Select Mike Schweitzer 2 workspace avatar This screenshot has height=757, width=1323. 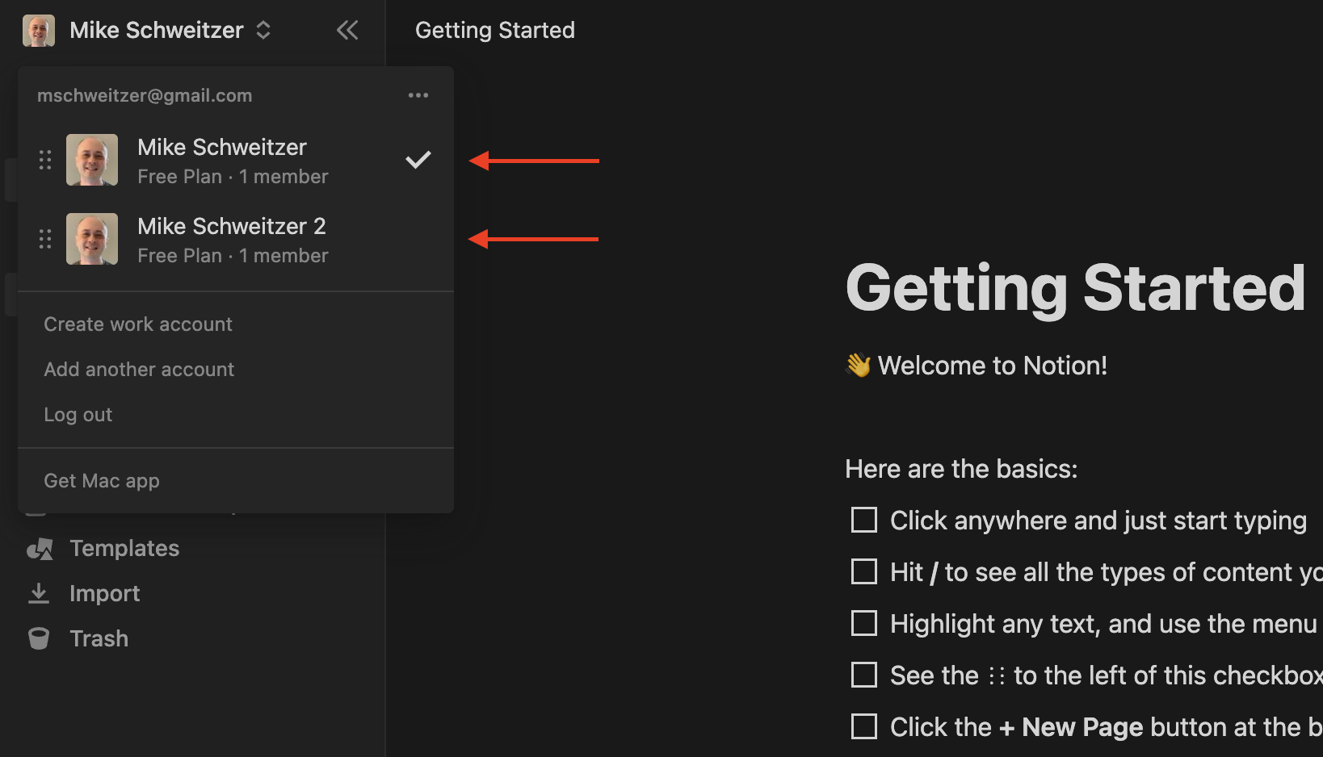92,239
